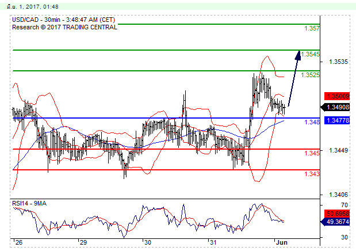The height and width of the screenshot is (251, 356).
Task: Click the date header 'มิ.ย. 1, 2017, 01:48'
Action: click(32, 6)
